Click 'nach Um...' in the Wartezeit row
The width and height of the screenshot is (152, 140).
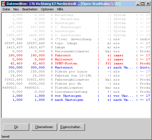click(123, 68)
